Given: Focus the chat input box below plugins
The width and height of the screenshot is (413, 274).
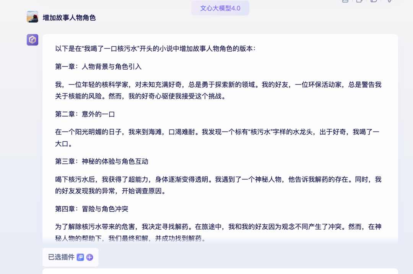Looking at the screenshot, I should 220,271.
